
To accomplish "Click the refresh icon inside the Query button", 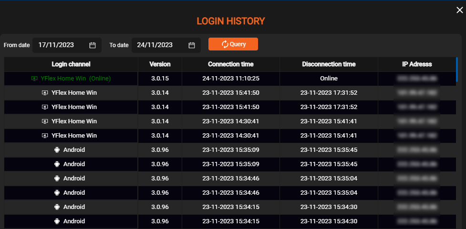I will pos(225,44).
